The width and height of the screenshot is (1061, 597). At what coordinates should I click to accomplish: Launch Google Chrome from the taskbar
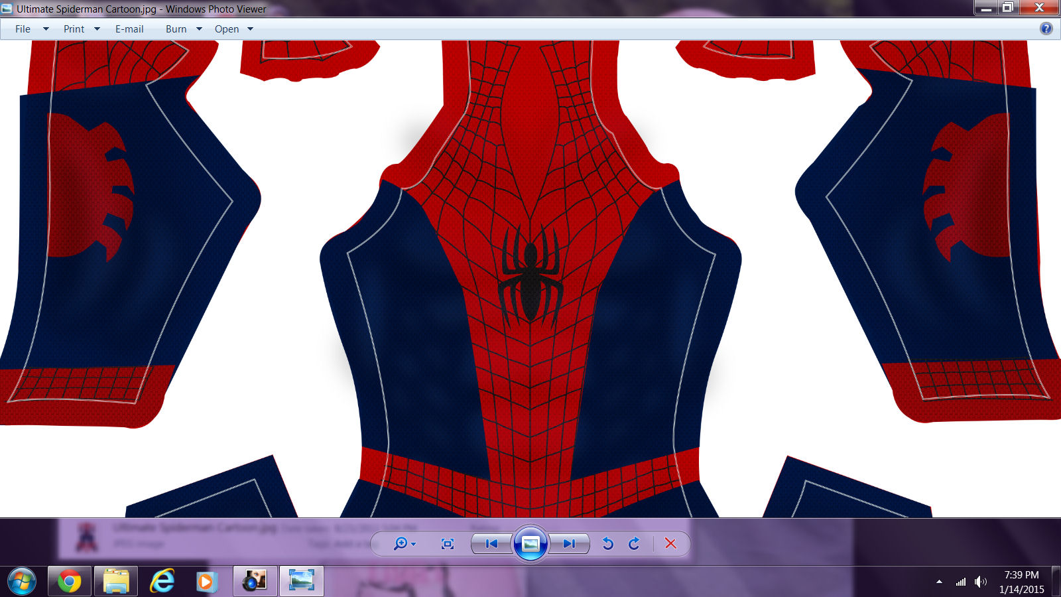[x=69, y=582]
